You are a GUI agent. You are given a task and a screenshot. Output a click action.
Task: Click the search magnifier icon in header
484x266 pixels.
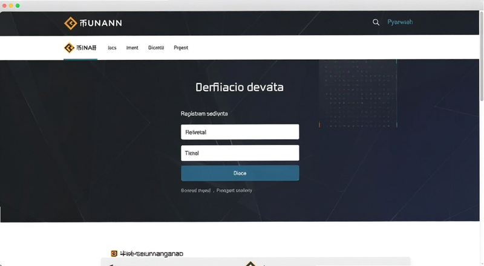376,22
